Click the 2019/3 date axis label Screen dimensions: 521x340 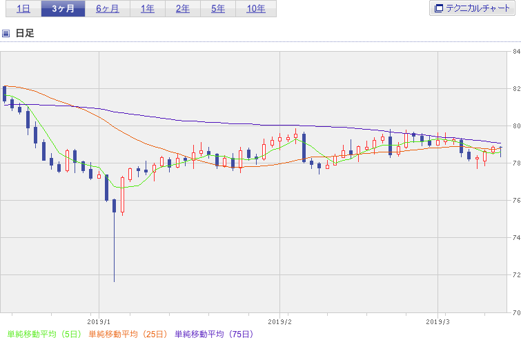(x=438, y=321)
